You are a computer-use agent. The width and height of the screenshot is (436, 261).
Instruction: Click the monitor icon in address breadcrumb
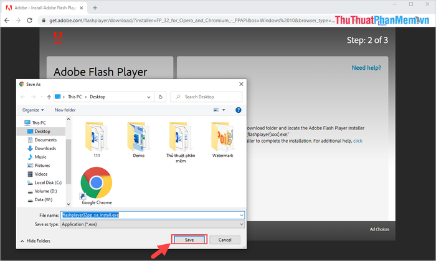coord(57,97)
